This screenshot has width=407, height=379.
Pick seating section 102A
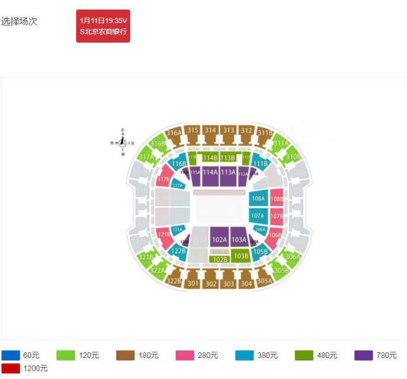tap(219, 237)
